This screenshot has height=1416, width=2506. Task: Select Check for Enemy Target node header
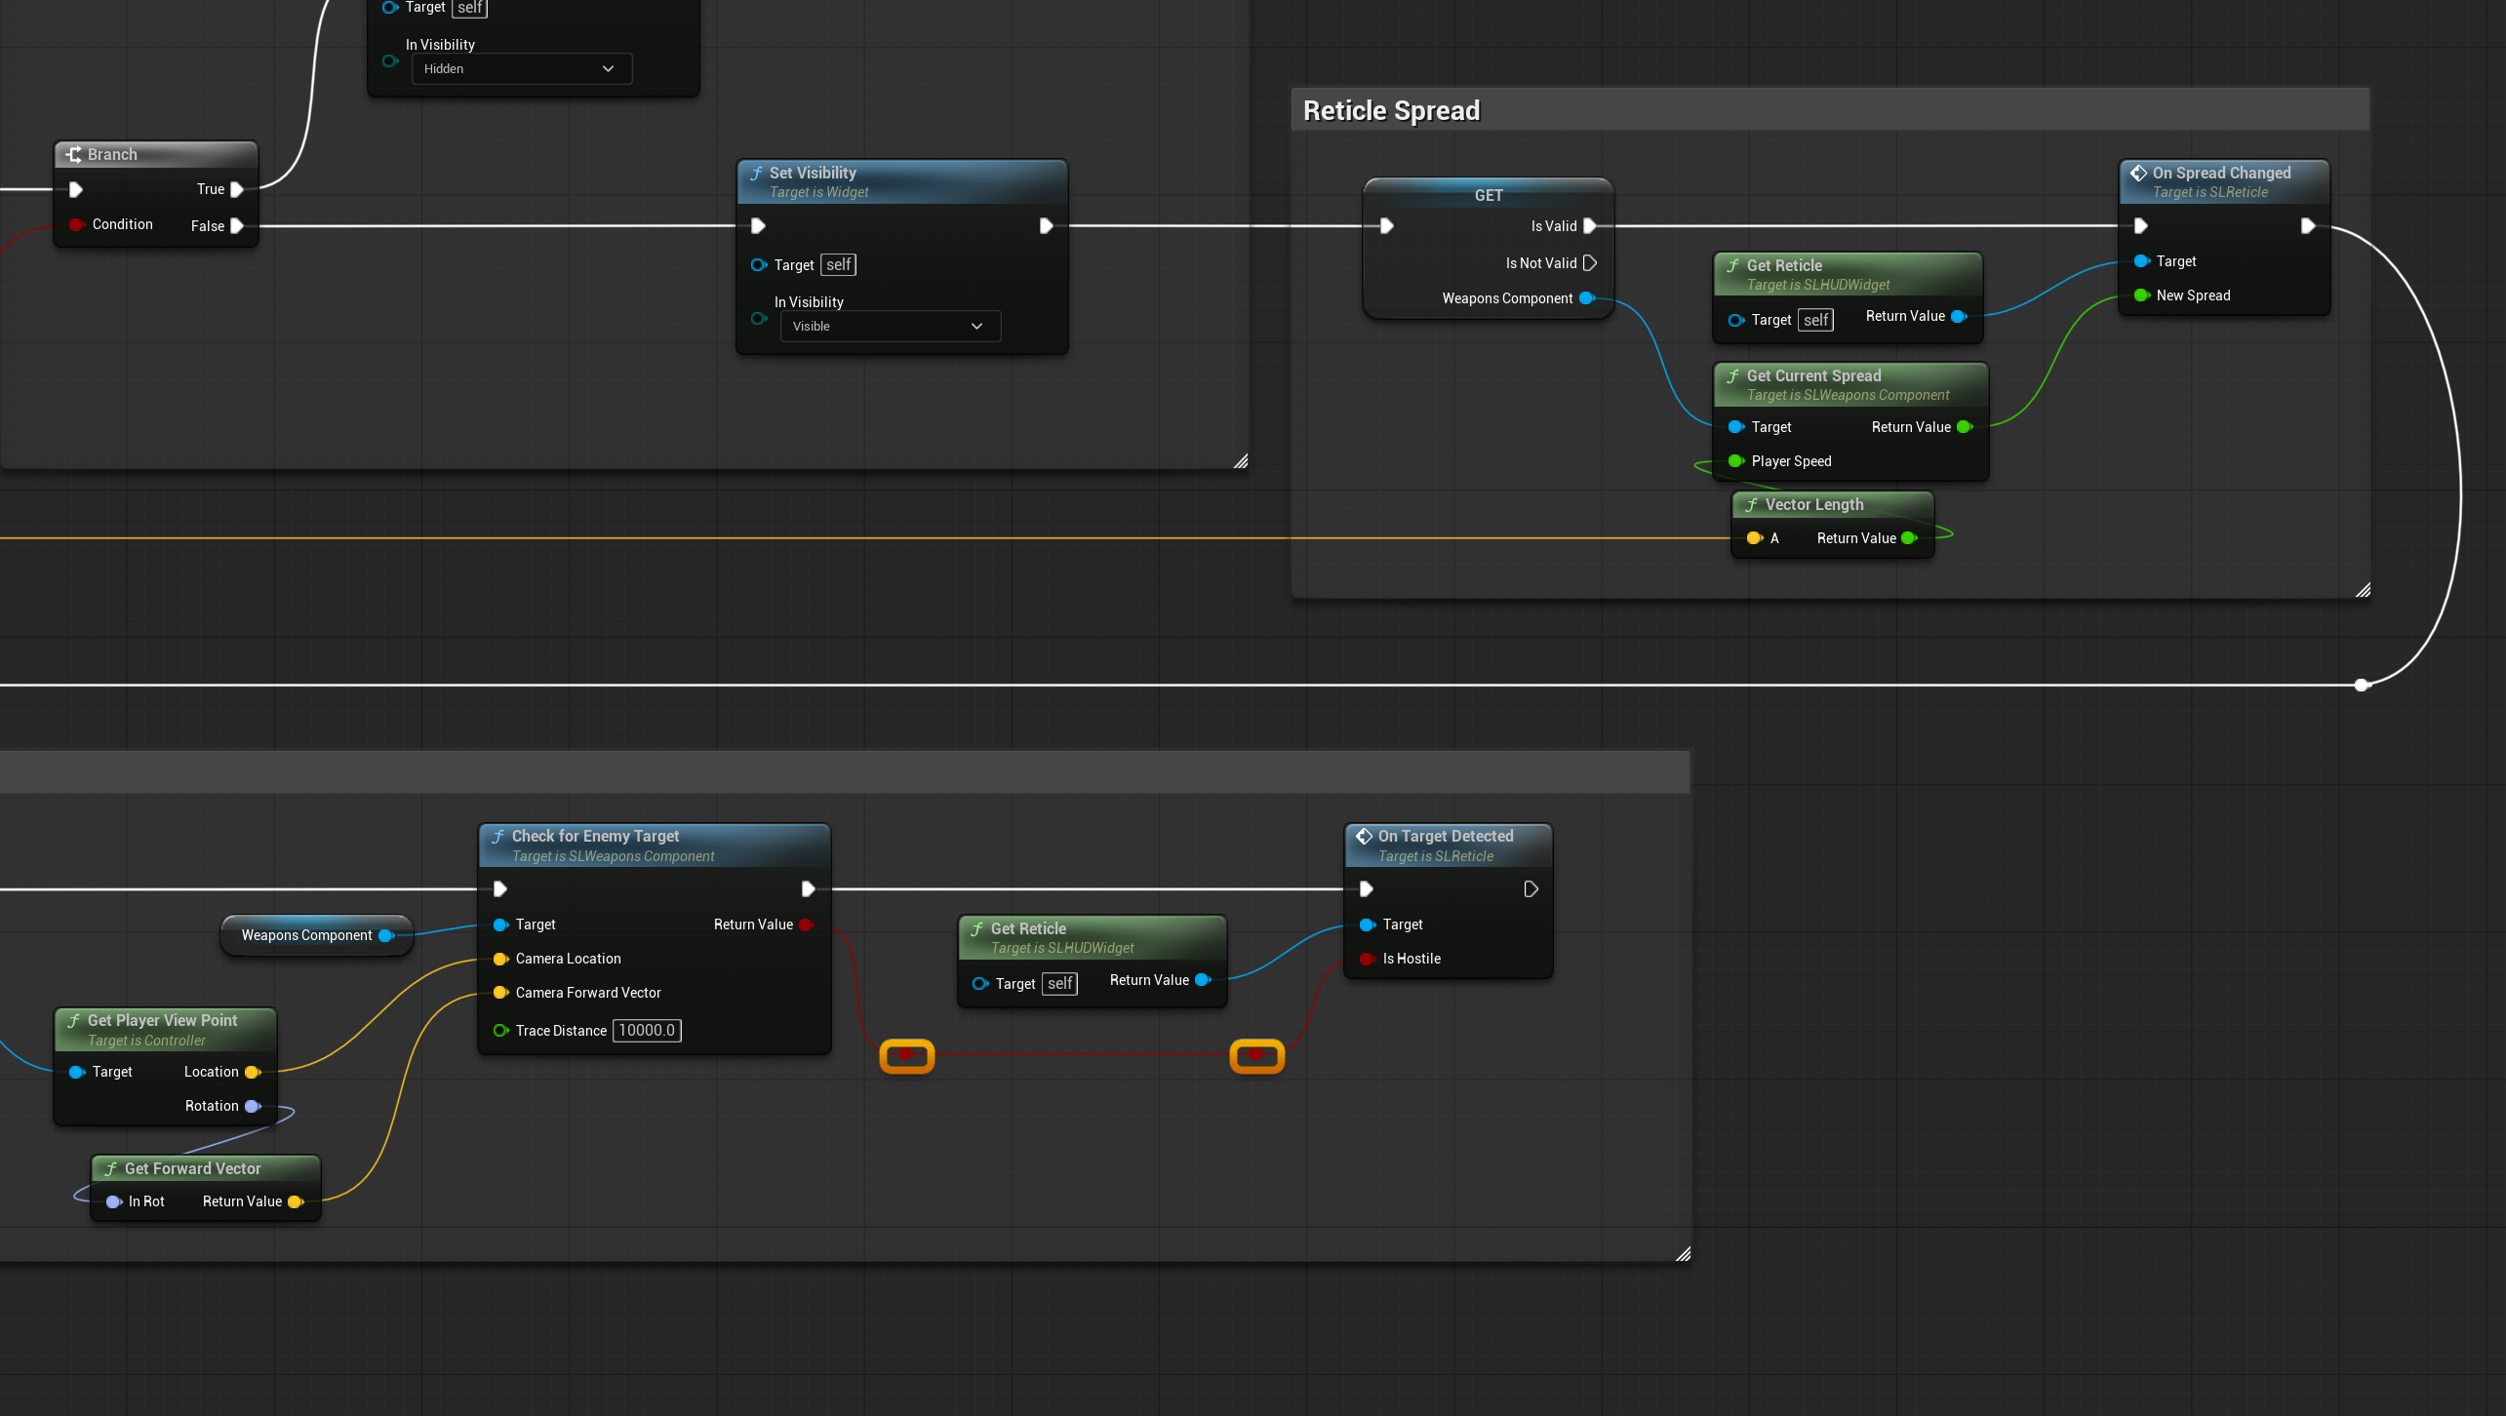pyautogui.click(x=654, y=846)
